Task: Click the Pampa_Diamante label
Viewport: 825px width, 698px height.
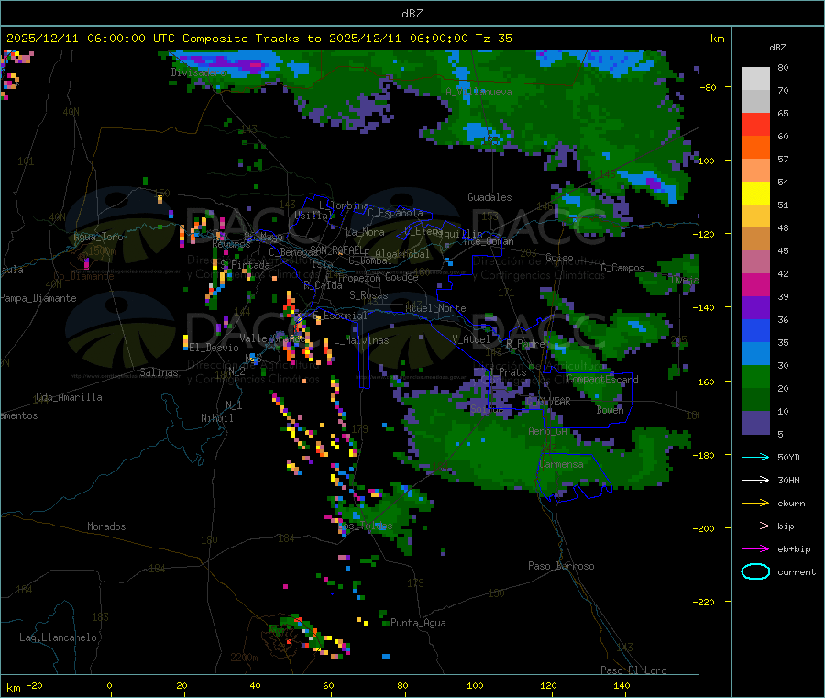Action: click(38, 298)
